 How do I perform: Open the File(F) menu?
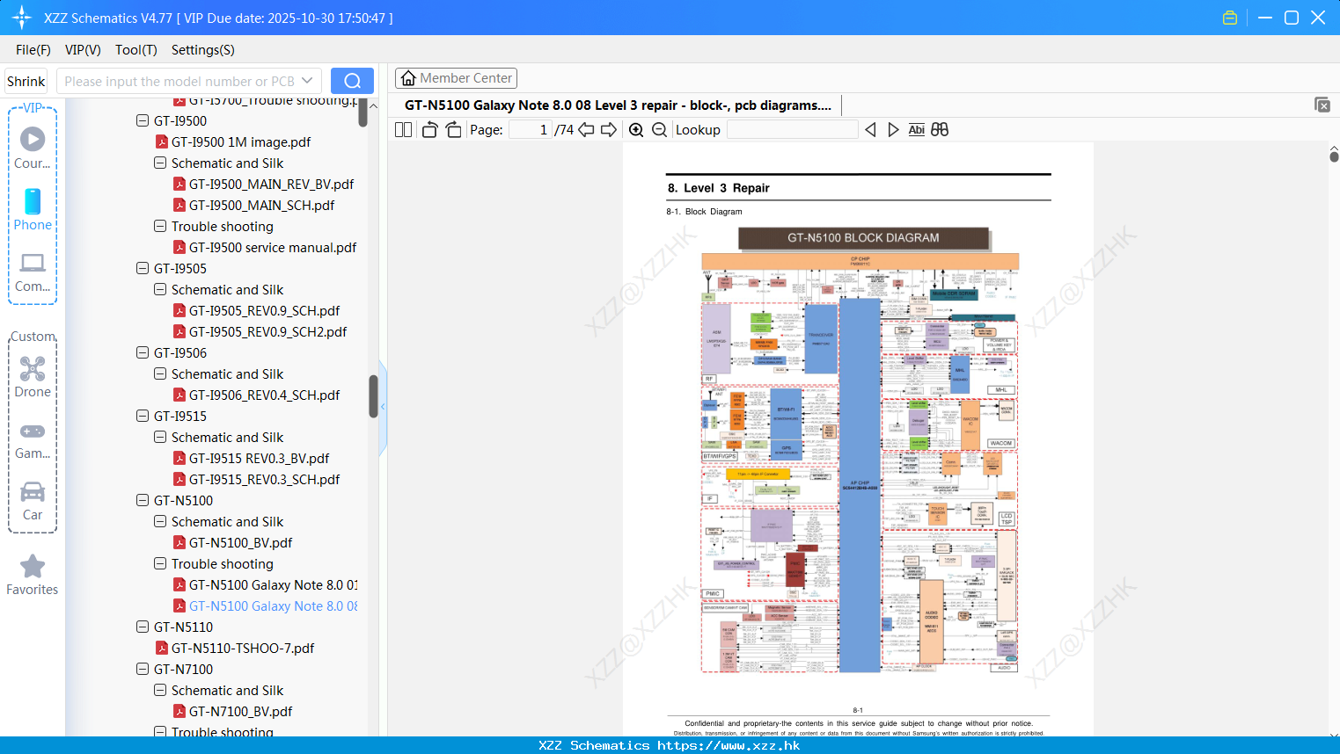[x=33, y=50]
